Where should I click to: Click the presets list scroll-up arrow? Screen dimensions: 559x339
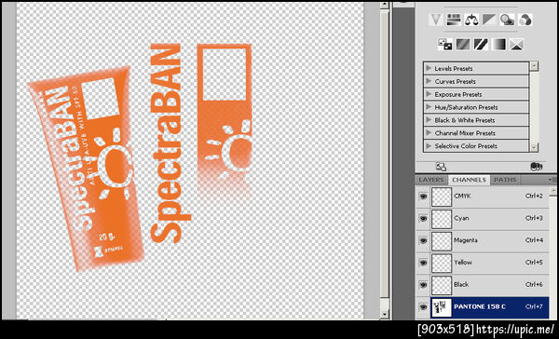pos(534,65)
